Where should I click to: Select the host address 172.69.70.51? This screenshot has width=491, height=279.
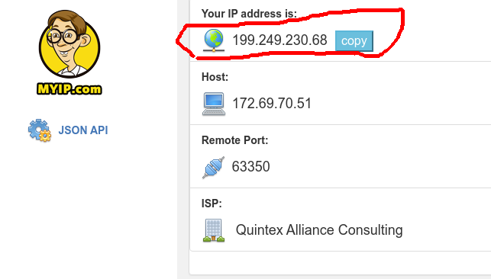point(272,104)
